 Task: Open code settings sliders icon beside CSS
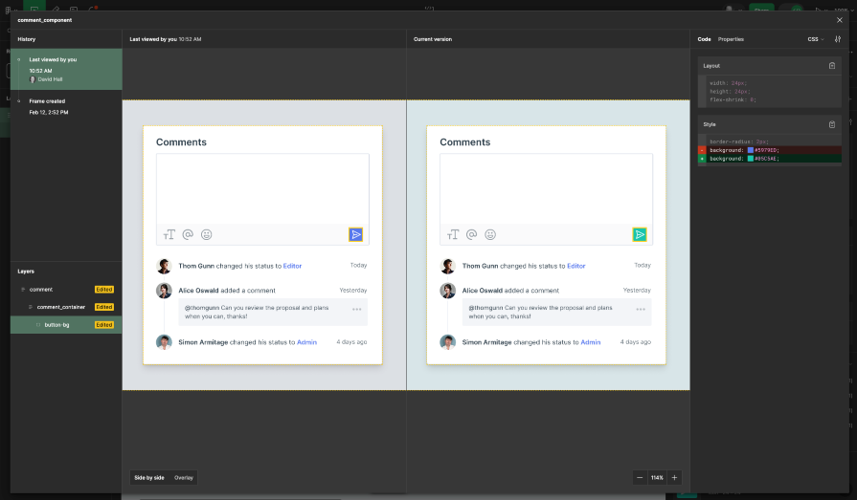838,39
